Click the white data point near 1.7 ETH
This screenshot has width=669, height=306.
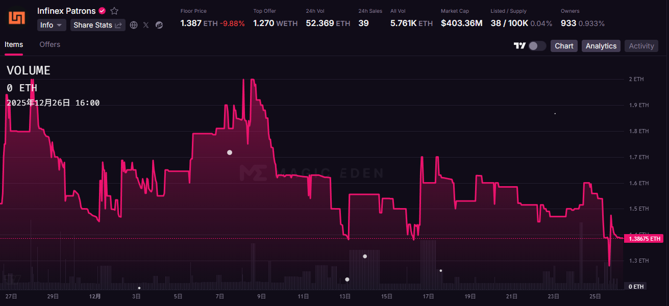[x=230, y=152]
